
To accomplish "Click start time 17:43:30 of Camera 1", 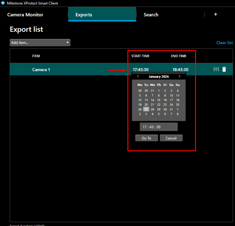I will pyautogui.click(x=141, y=70).
